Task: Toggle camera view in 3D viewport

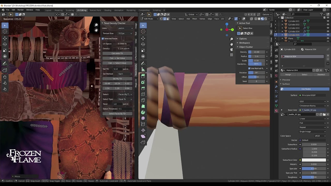Action: tap(231, 49)
